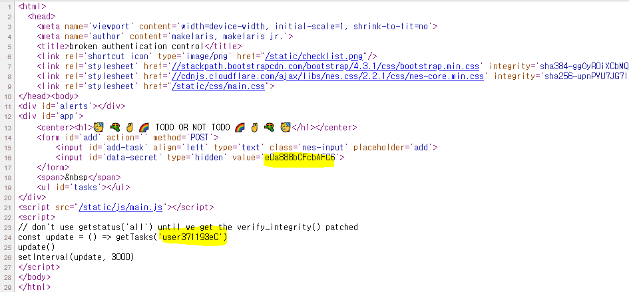Open the /static/js/main.js script link
This screenshot has height=292, width=629.
120,208
